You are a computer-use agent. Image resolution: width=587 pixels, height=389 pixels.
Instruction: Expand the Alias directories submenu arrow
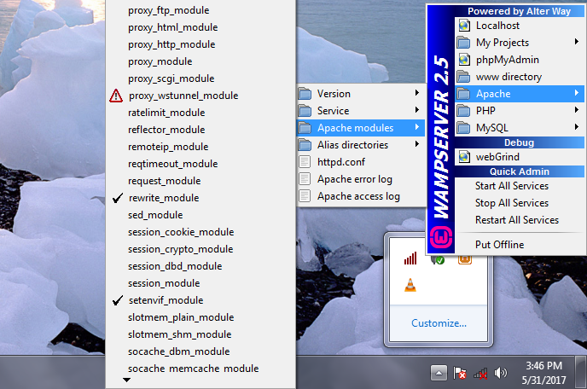417,144
